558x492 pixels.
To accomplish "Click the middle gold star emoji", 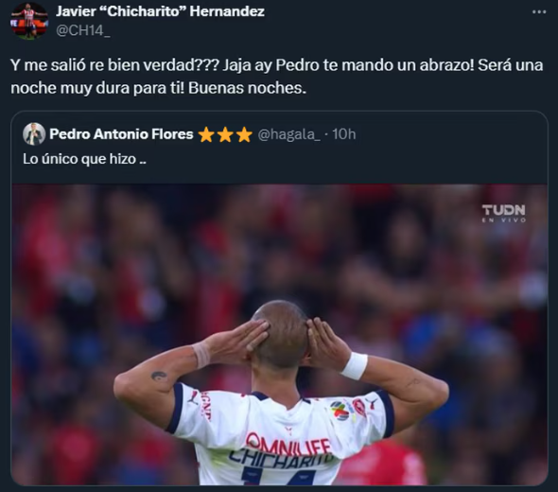I will (x=225, y=134).
